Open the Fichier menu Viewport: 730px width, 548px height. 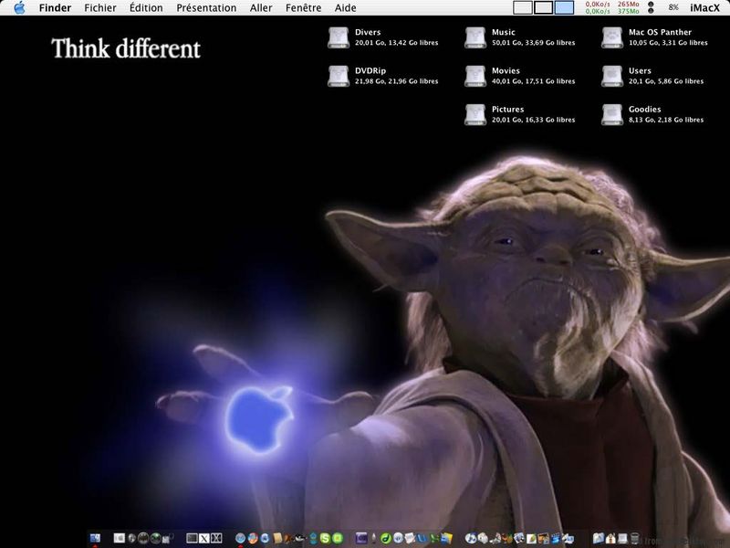tap(100, 8)
